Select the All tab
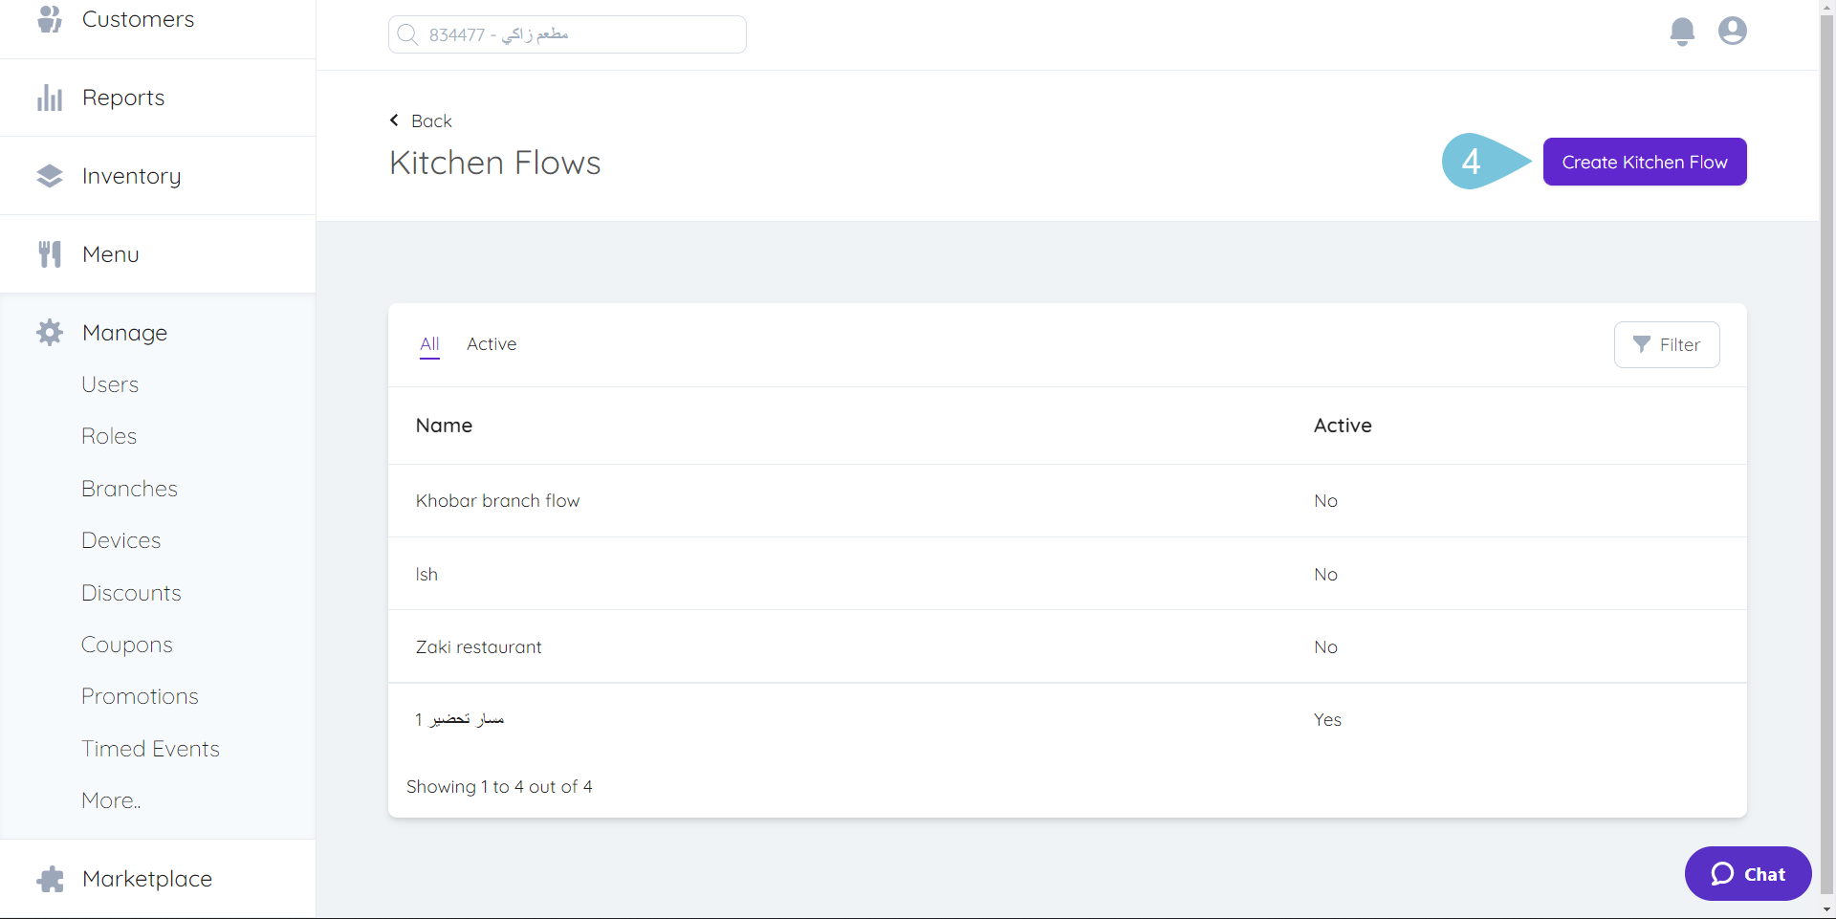 [x=428, y=344]
